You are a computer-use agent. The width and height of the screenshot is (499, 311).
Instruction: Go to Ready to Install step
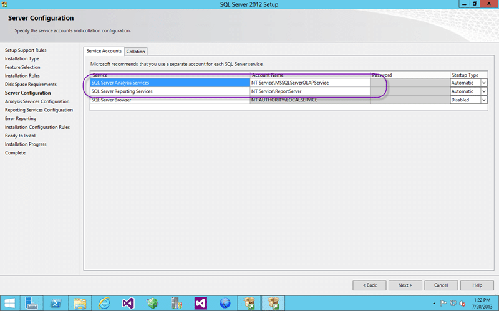pyautogui.click(x=21, y=136)
